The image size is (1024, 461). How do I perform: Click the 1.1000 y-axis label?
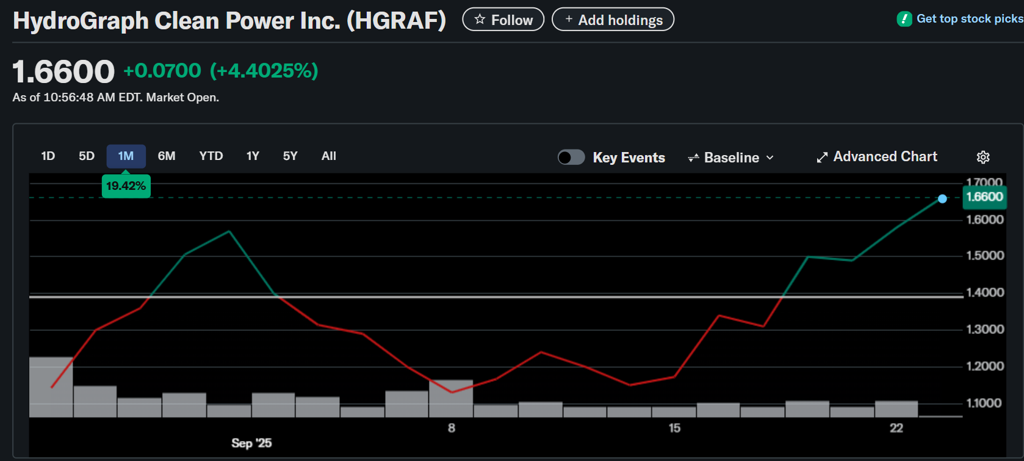coord(984,403)
